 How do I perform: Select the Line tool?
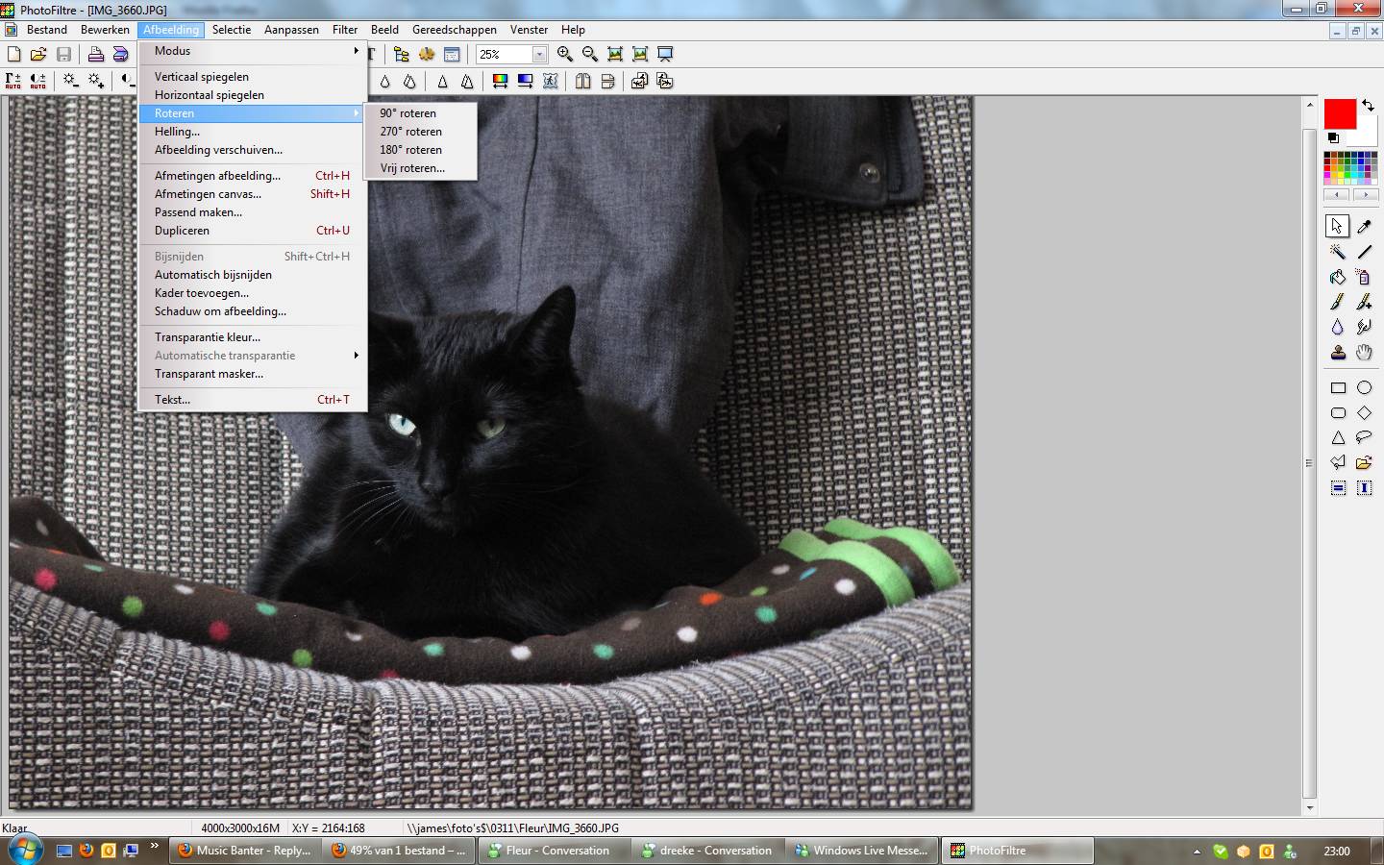[x=1364, y=252]
